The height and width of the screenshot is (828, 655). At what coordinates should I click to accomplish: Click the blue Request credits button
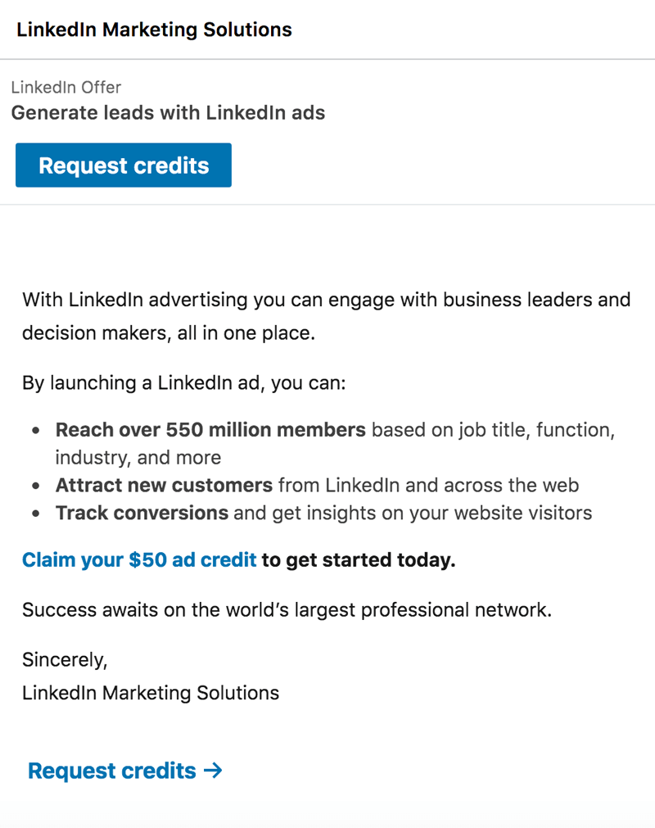123,165
